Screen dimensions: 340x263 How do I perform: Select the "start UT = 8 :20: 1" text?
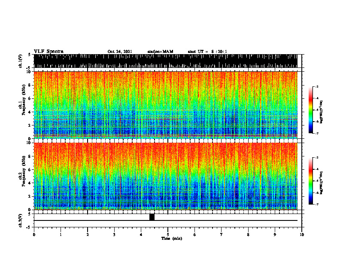coord(207,52)
